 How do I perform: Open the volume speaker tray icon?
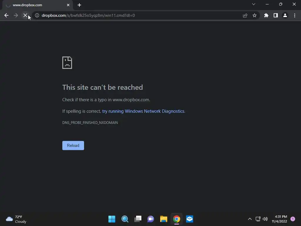(x=265, y=219)
